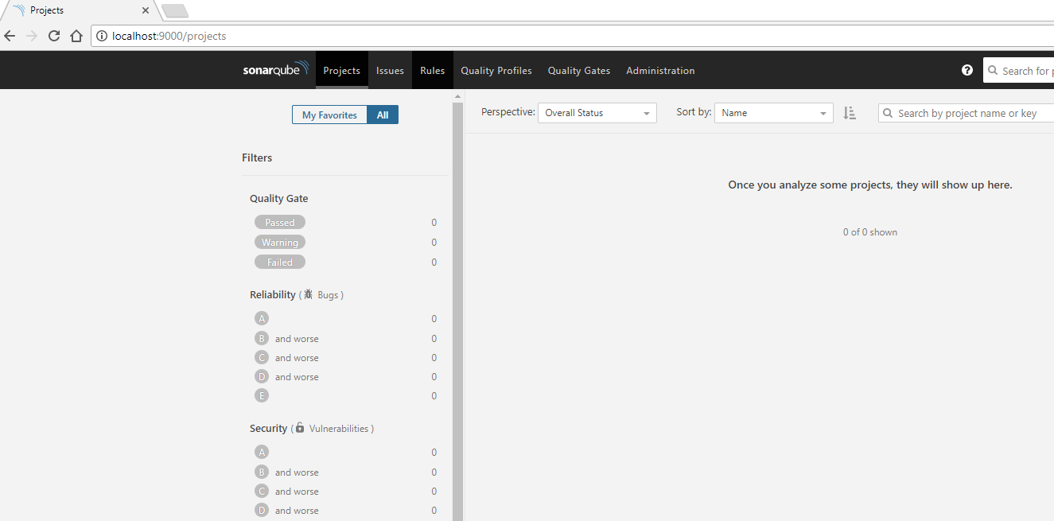Viewport: 1054px width, 521px height.
Task: Click the SonarQube logo
Action: [275, 70]
